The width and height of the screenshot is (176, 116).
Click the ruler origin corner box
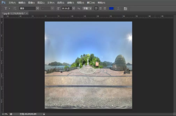pos(2,16)
